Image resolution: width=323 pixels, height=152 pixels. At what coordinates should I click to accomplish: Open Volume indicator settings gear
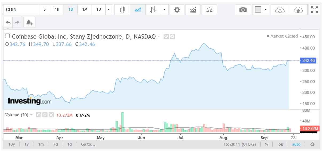click(x=45, y=115)
